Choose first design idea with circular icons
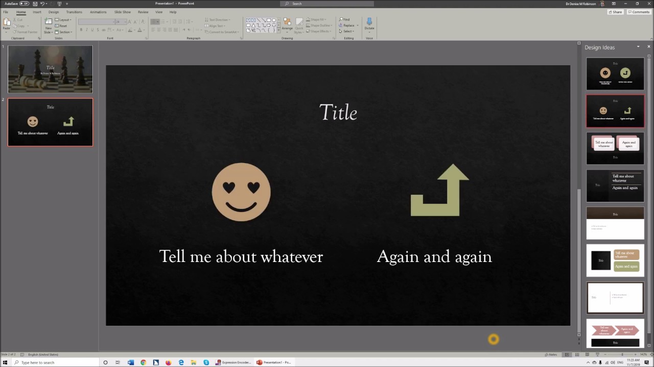Viewport: 654px width, 367px height. pyautogui.click(x=615, y=74)
